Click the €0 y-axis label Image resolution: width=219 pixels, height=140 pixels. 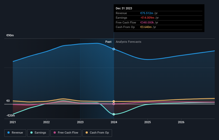(8, 101)
